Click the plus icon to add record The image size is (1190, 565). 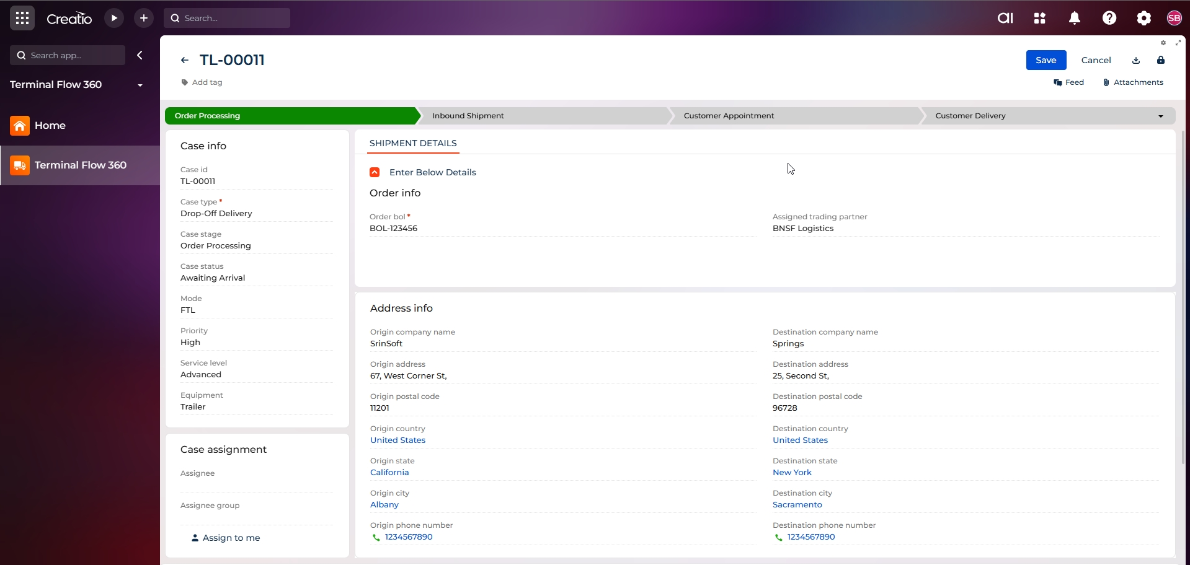coord(144,18)
